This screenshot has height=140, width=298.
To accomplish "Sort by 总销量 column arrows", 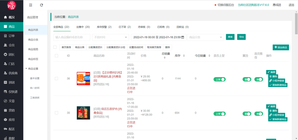I will (165, 57).
